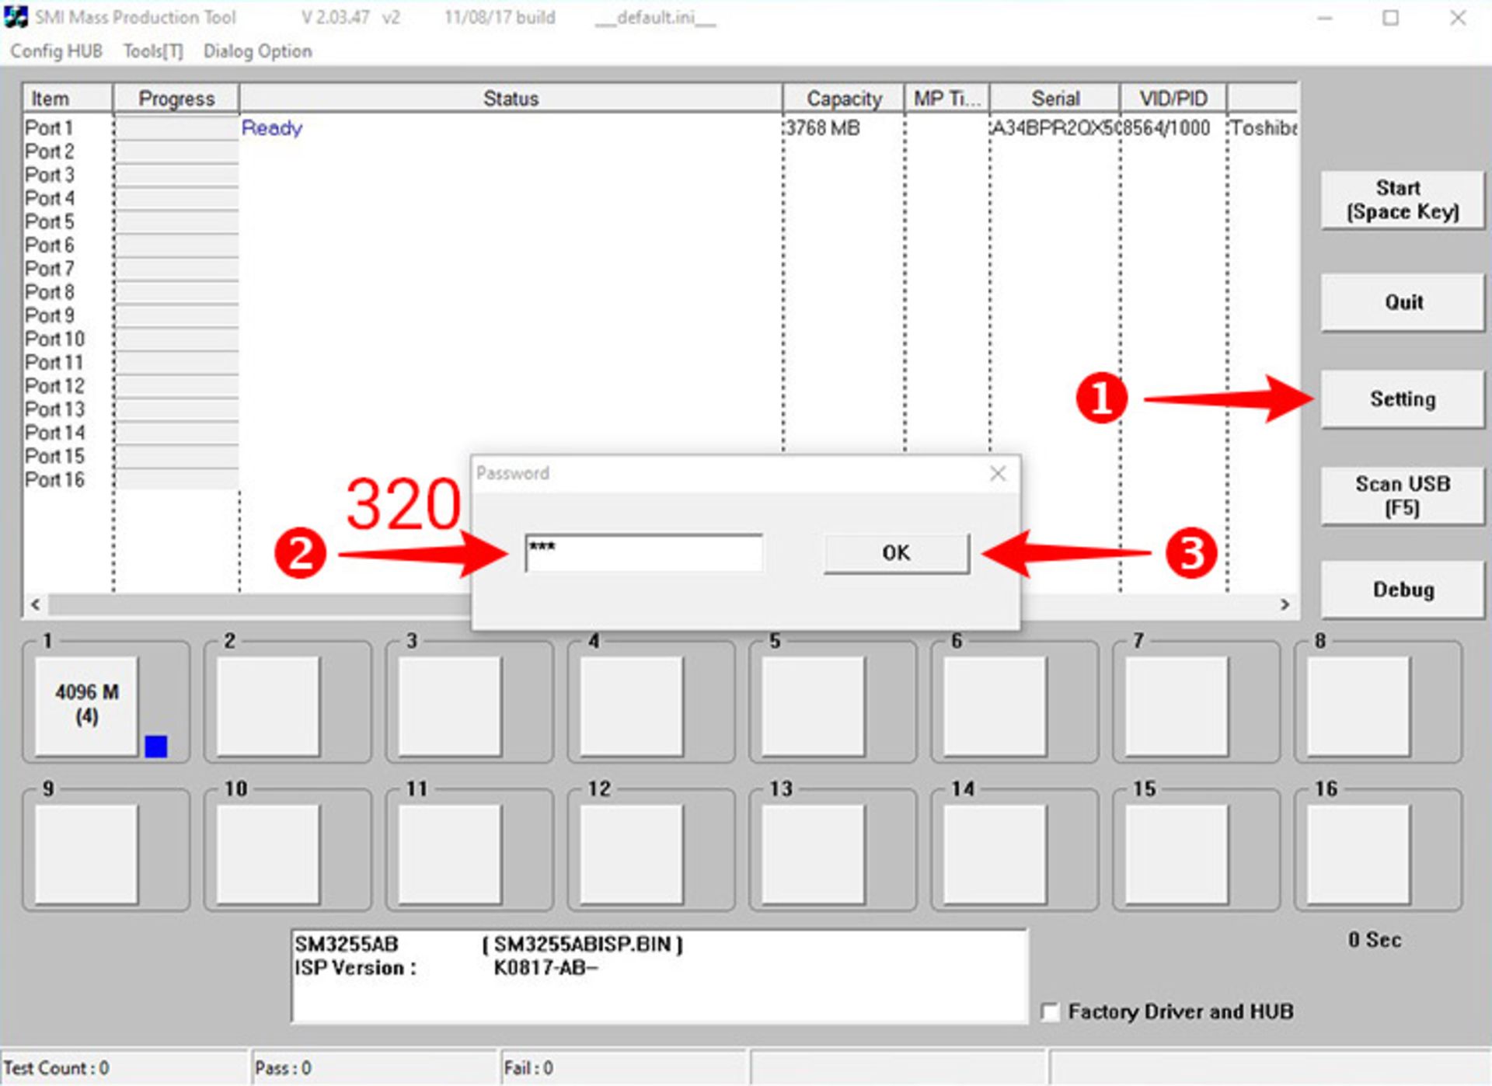This screenshot has width=1492, height=1086.
Task: Click the Start (Space Key) button
Action: click(x=1402, y=200)
